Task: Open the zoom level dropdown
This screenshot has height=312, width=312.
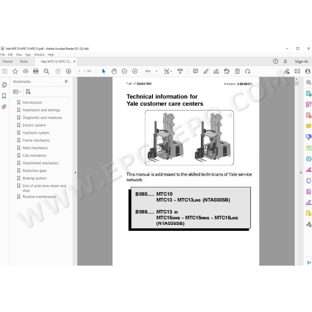Action: (x=156, y=71)
